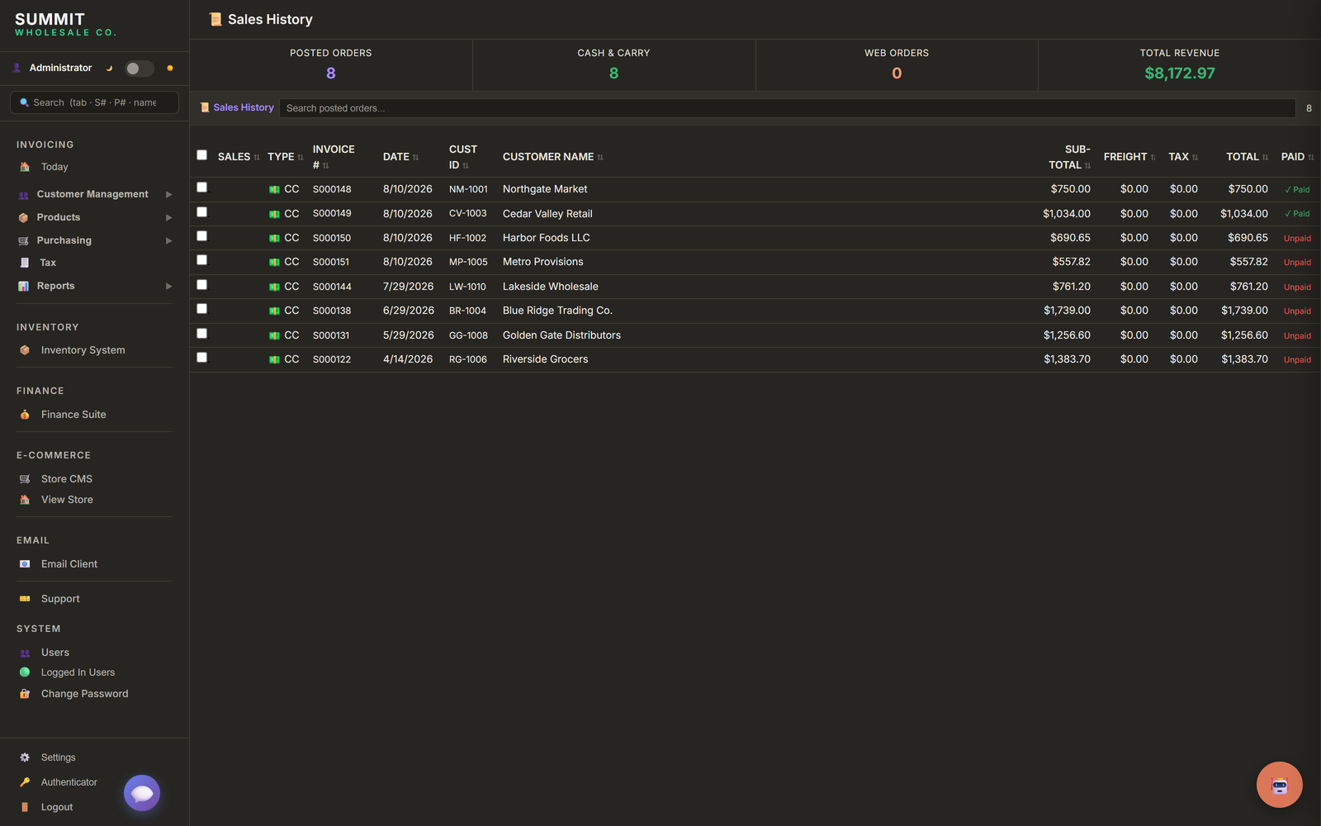The height and width of the screenshot is (826, 1321).
Task: Click the Administrator user avatar icon
Action: pos(17,68)
